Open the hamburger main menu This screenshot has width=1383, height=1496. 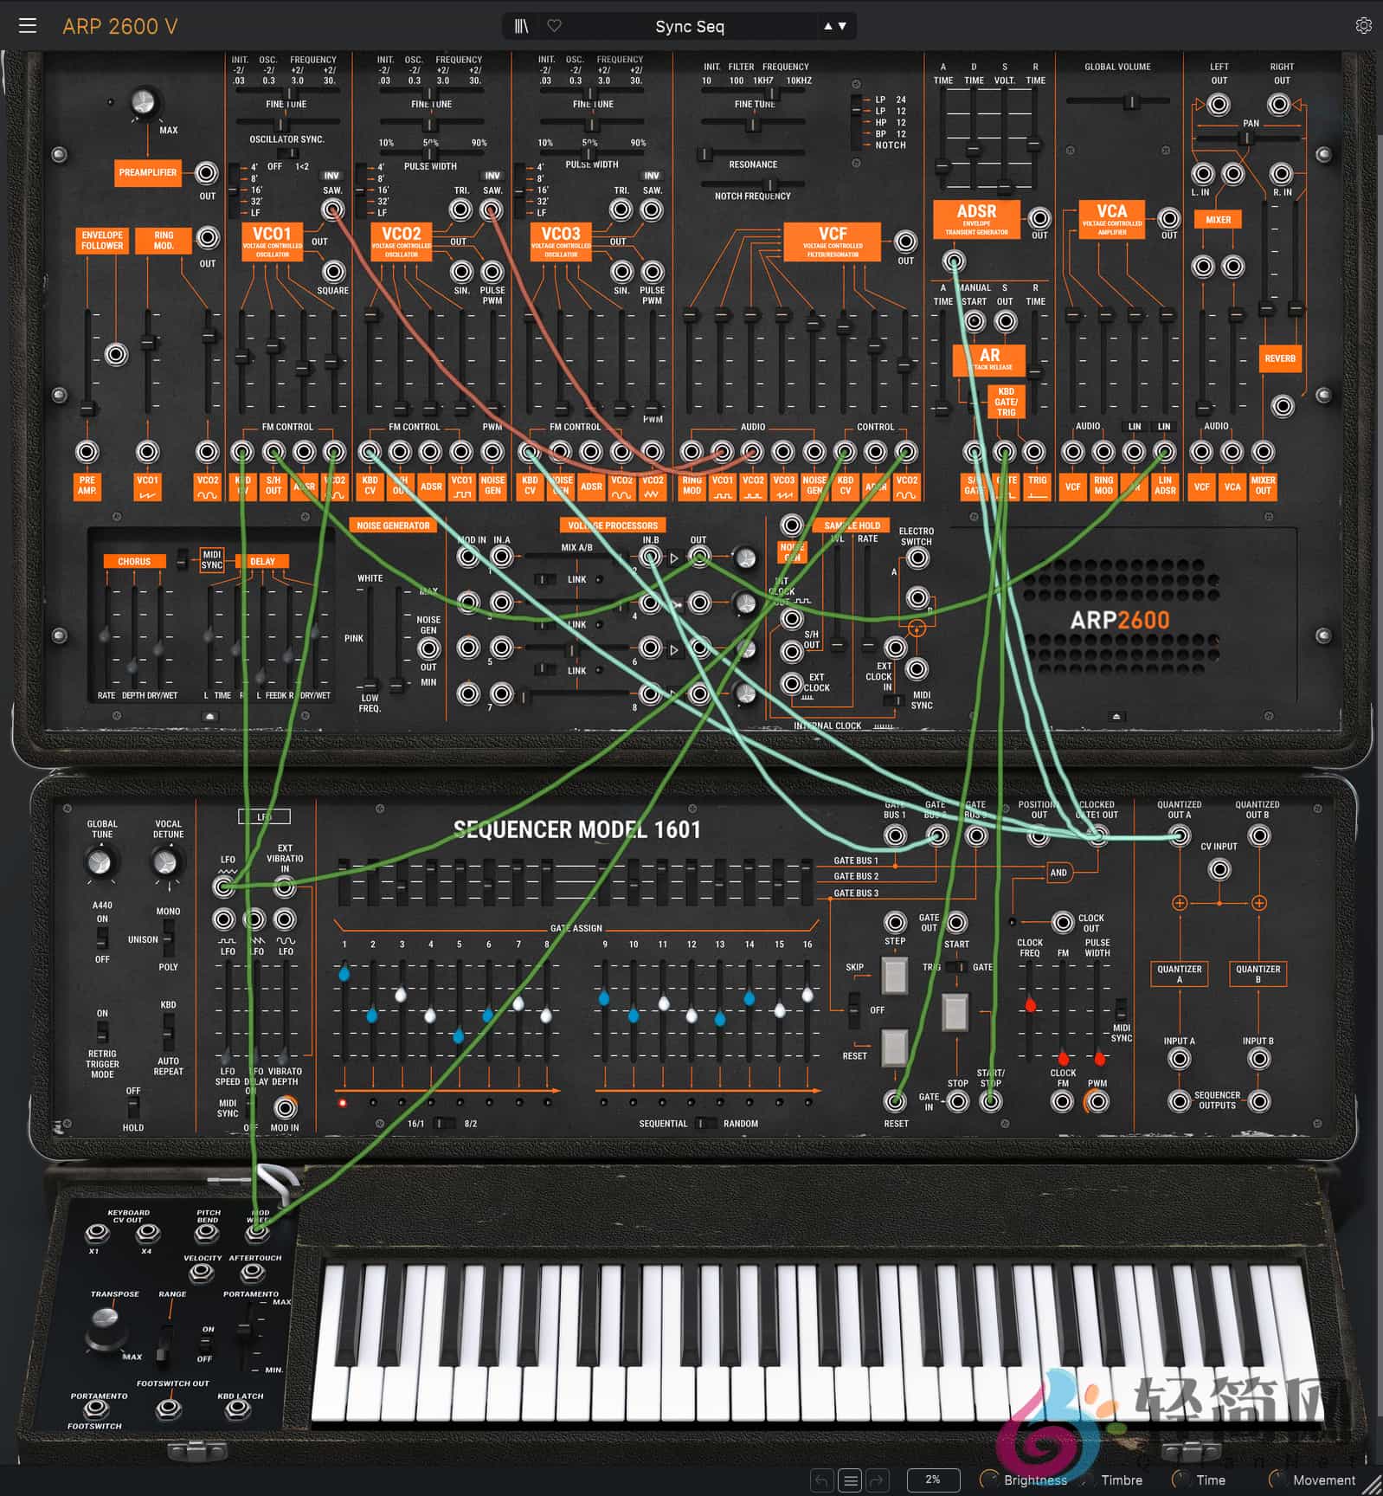(x=28, y=26)
